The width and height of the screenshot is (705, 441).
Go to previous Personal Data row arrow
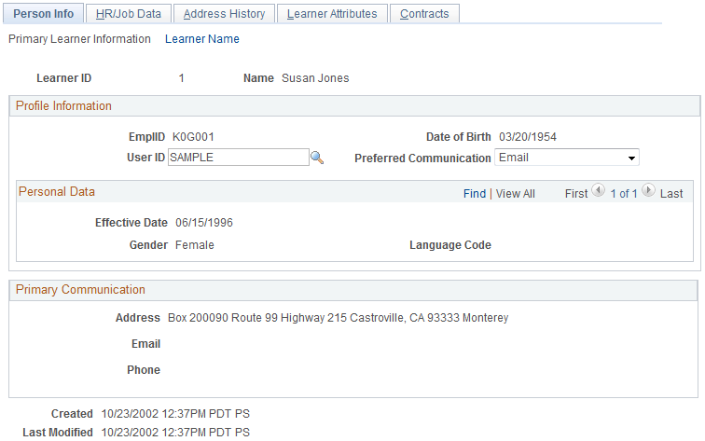point(598,190)
